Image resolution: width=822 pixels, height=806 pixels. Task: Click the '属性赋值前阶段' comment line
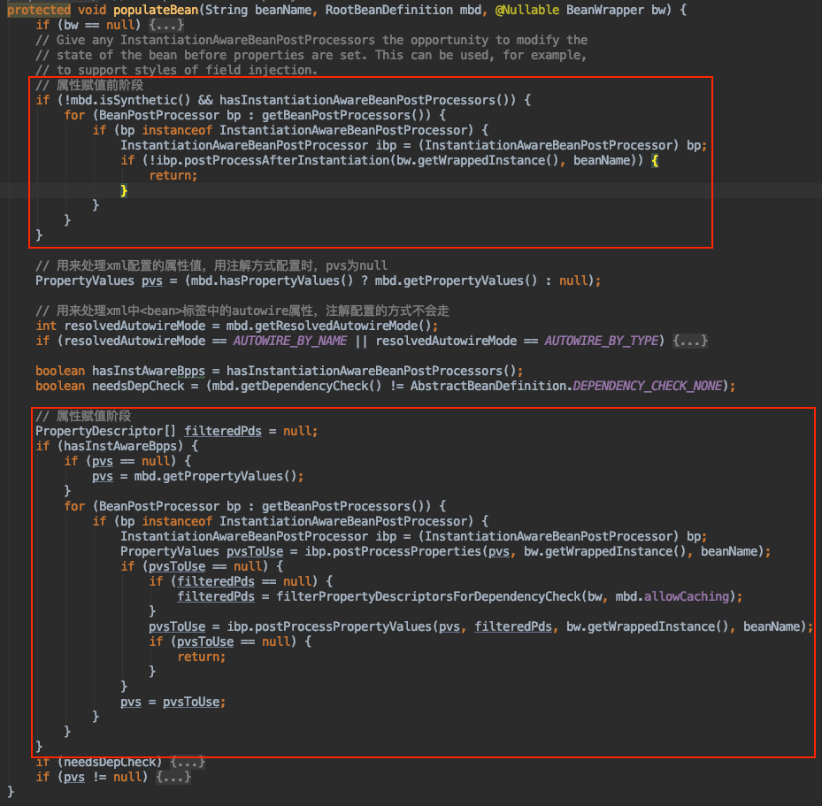[88, 85]
